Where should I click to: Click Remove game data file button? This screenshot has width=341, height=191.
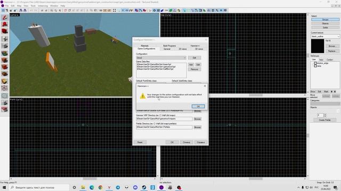[x=194, y=70]
